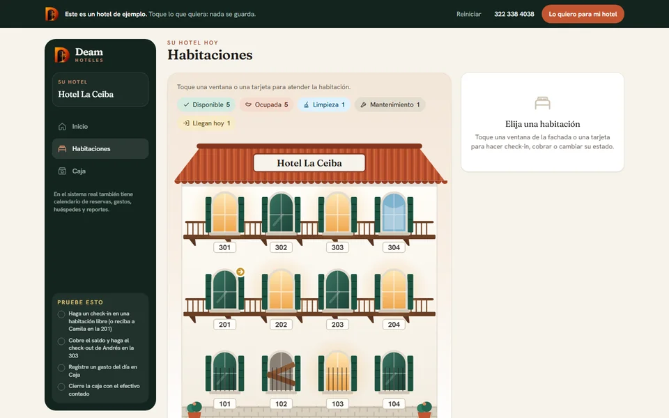Click the arrival arrow badge on room 201
Viewport: 669px width, 418px height.
coord(240,272)
